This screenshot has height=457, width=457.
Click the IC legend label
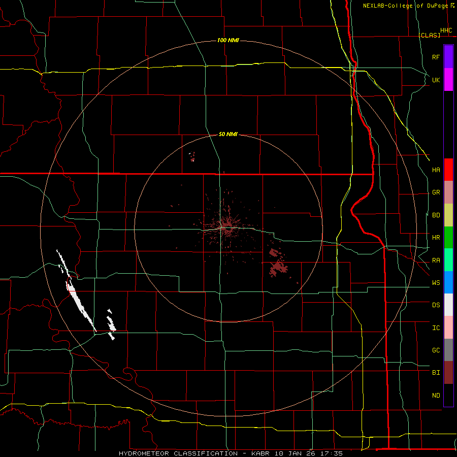click(436, 328)
